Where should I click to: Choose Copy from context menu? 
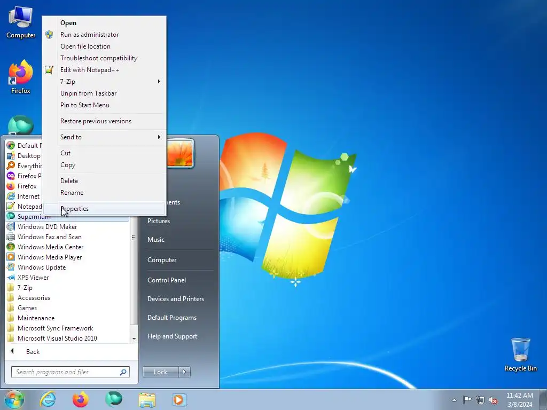click(104, 165)
